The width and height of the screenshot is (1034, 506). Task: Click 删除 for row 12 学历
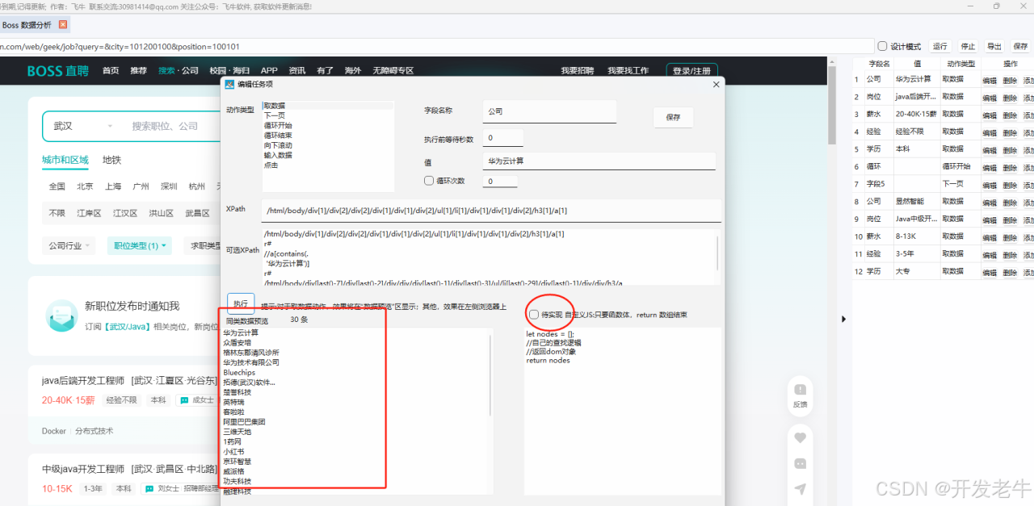[1010, 272]
